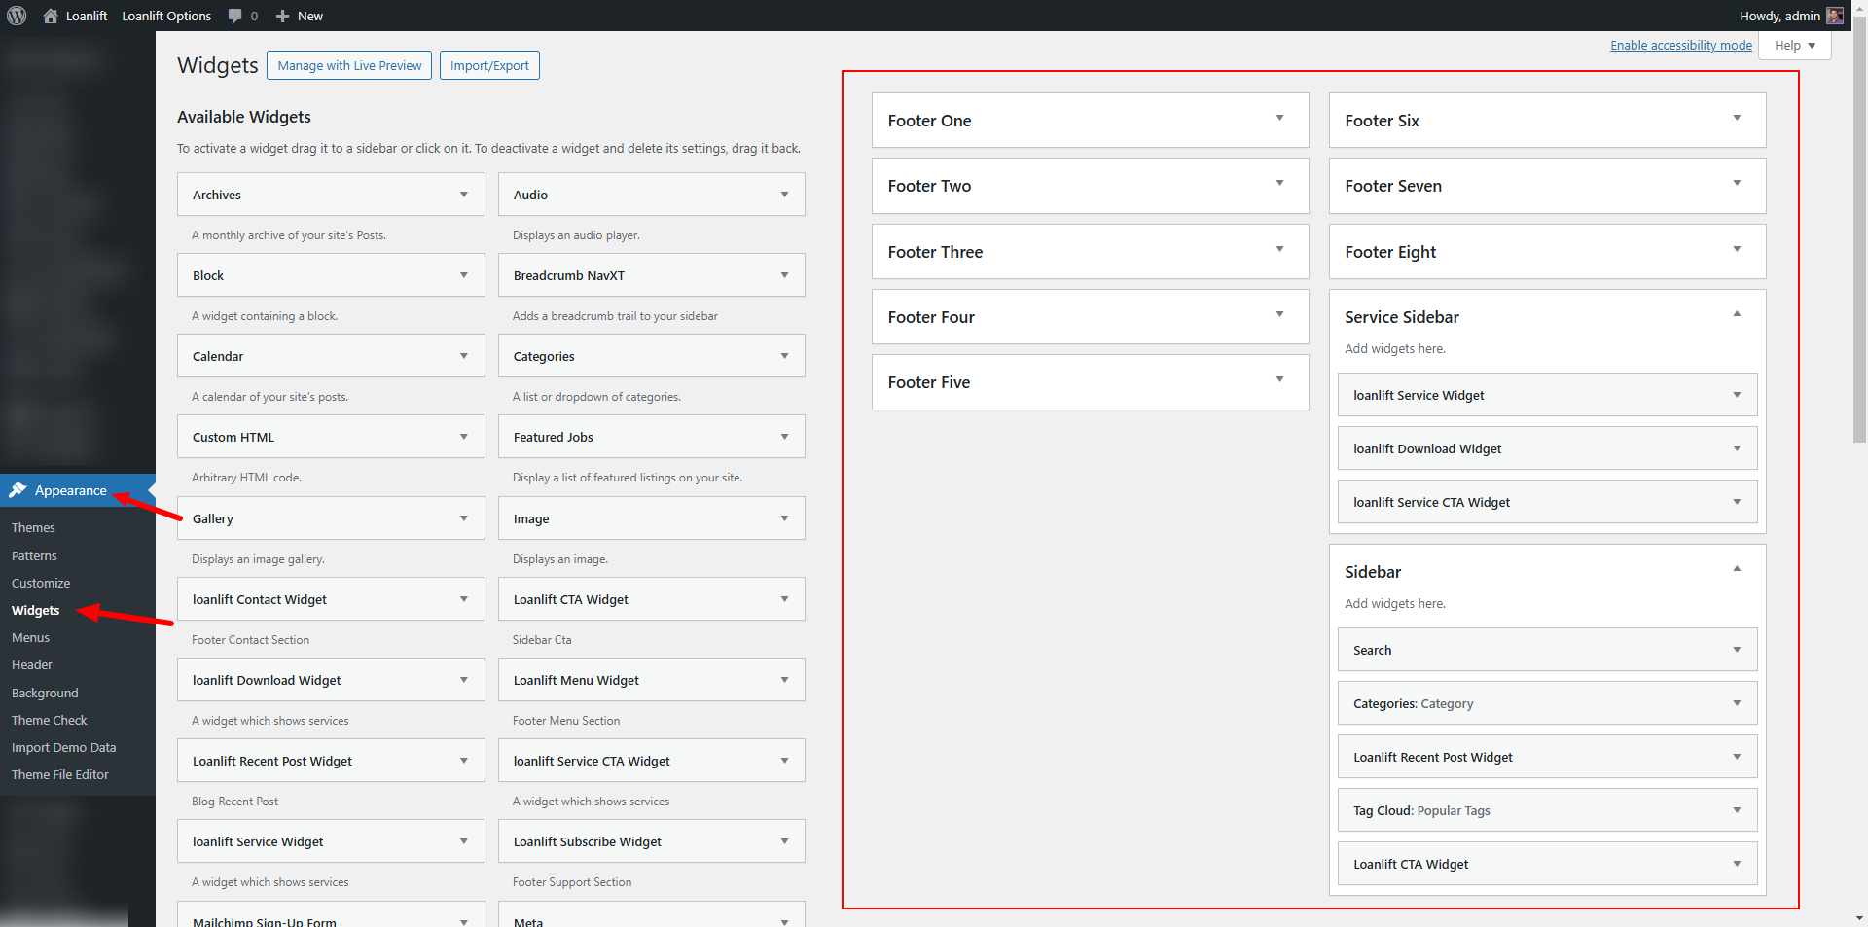1868x927 pixels.
Task: Expand the Archives widget options
Action: pyautogui.click(x=464, y=195)
